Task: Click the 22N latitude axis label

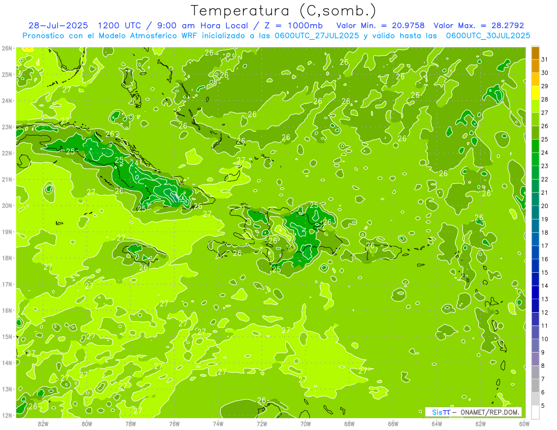Action: 6,153
